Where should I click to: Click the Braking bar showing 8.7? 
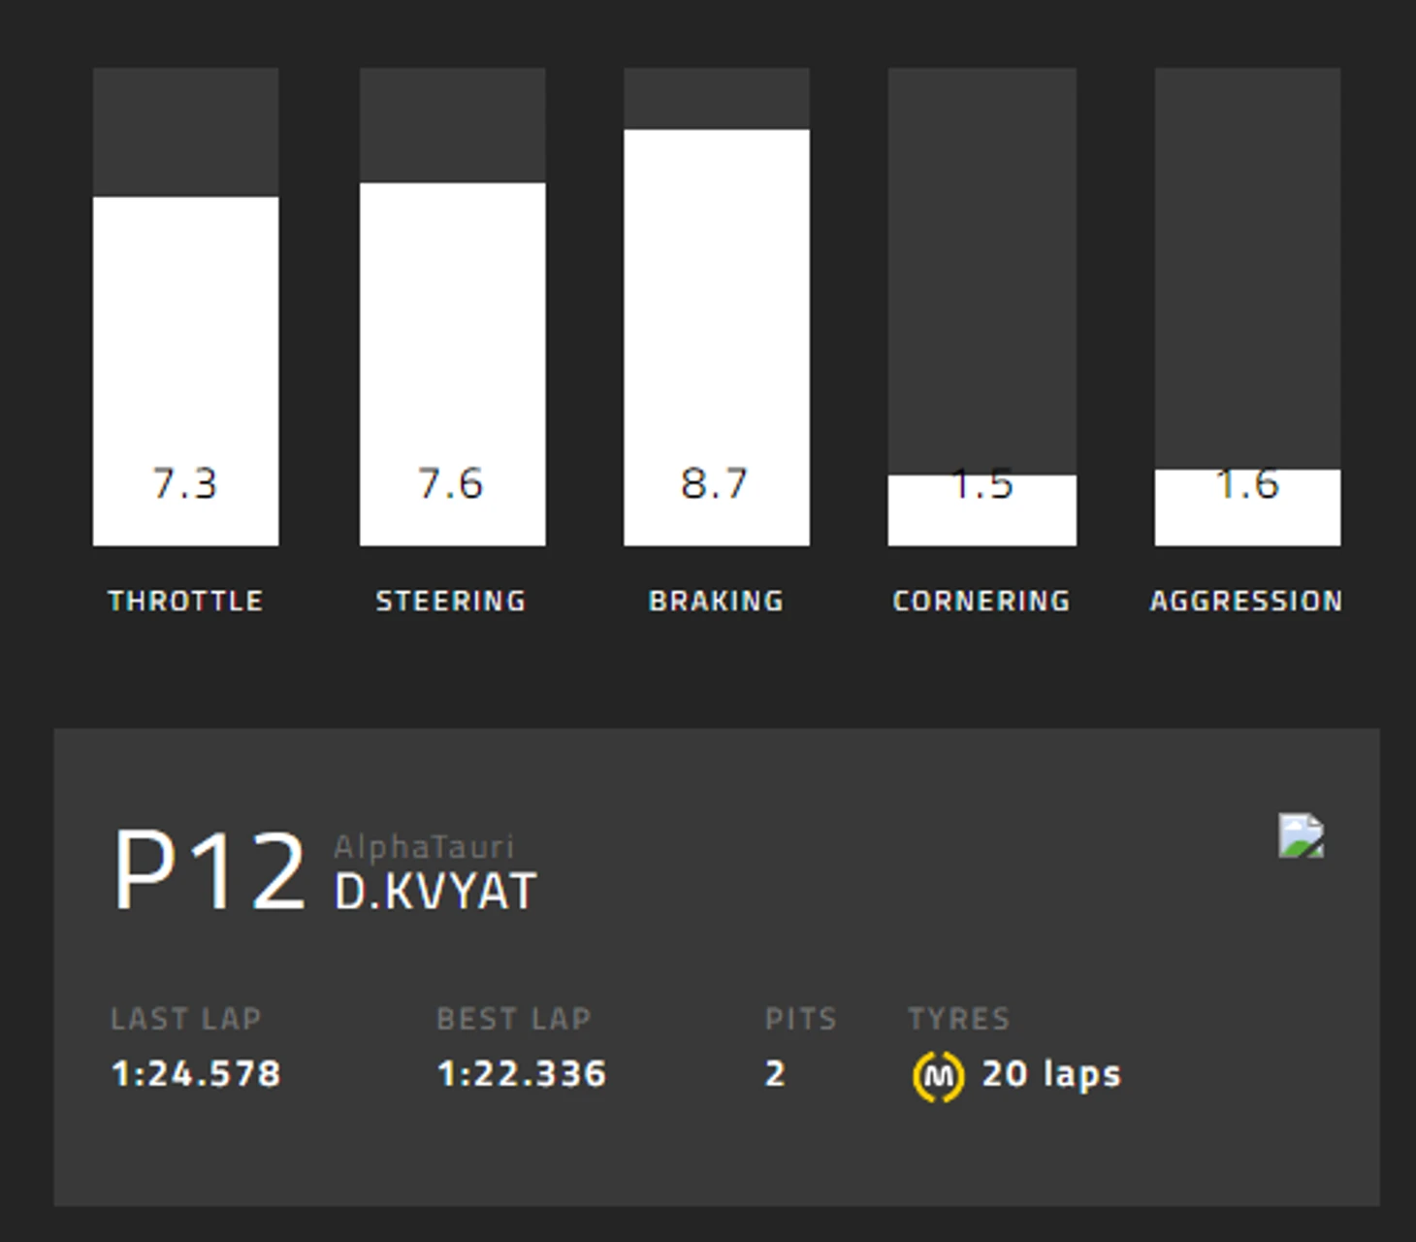(x=717, y=338)
